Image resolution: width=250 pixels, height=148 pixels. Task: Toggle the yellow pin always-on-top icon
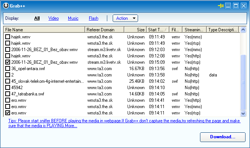pyautogui.click(x=221, y=6)
